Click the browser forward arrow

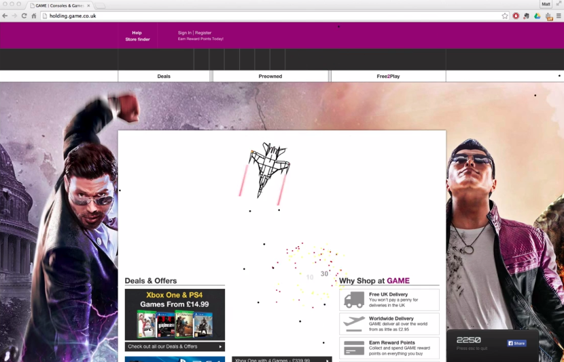click(15, 16)
